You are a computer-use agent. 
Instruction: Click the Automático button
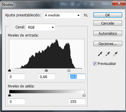point(108,33)
